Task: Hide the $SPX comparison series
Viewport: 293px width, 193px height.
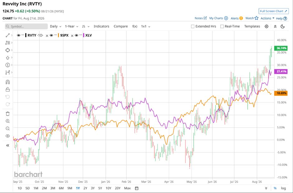Action: tap(51, 35)
